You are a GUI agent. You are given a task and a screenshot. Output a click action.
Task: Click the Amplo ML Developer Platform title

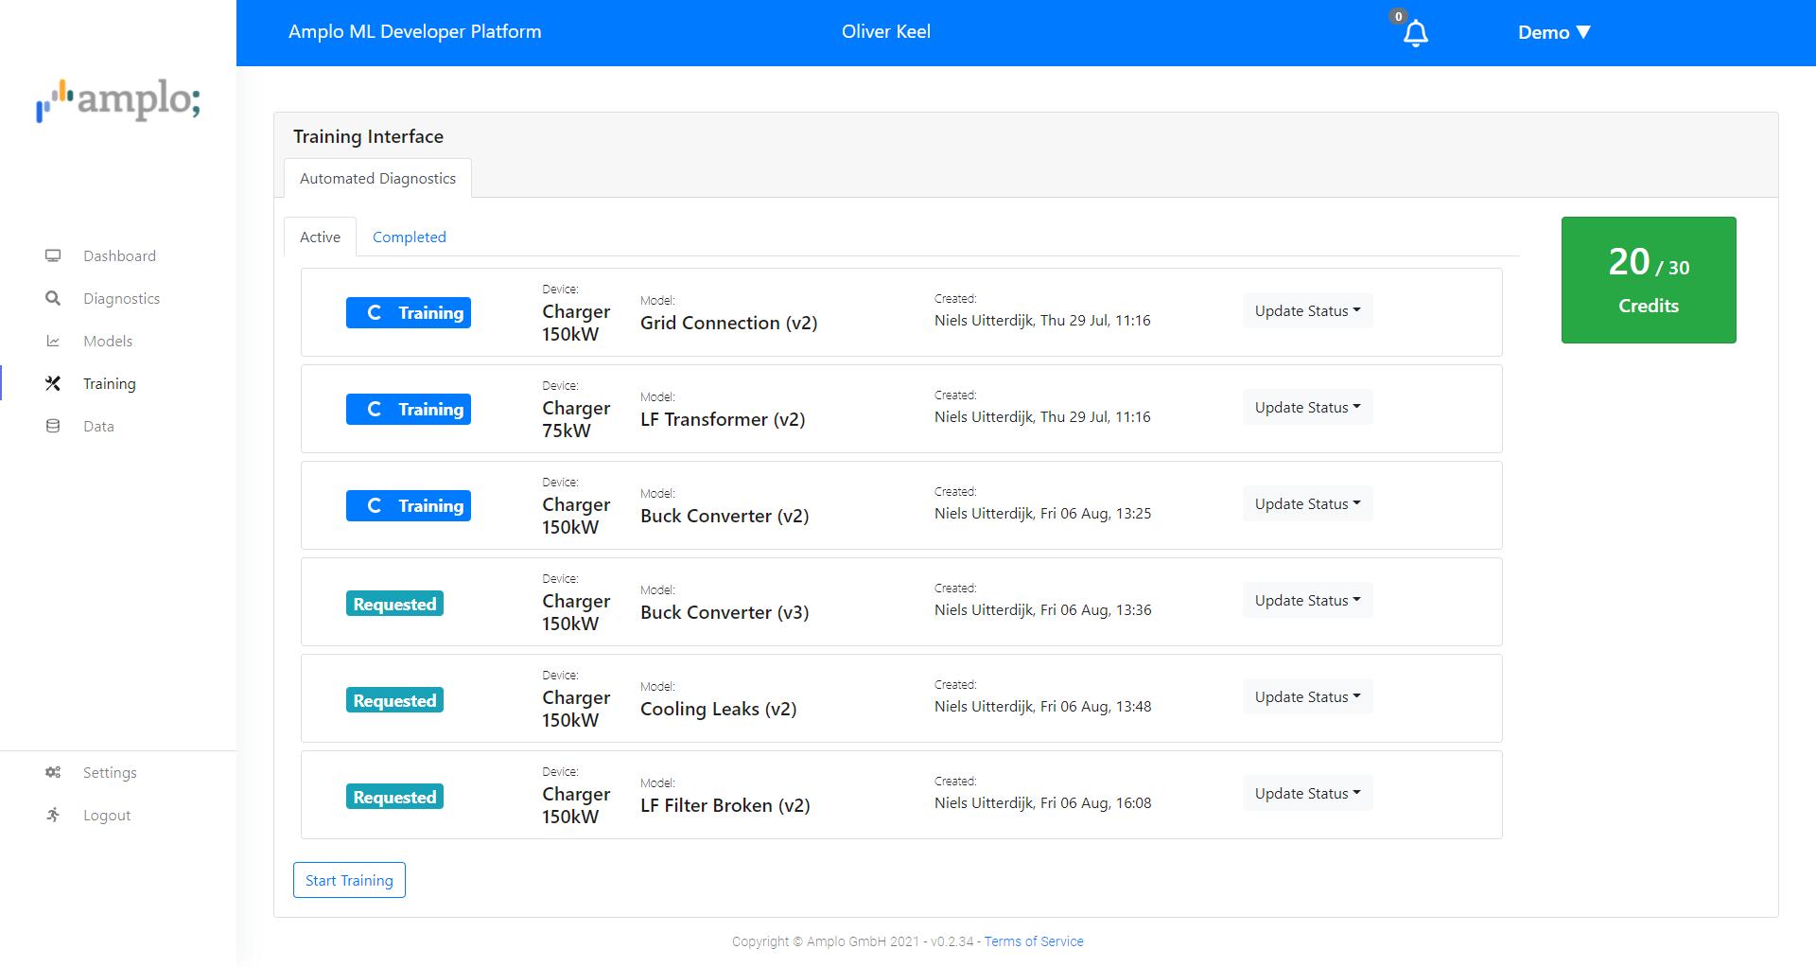click(414, 31)
